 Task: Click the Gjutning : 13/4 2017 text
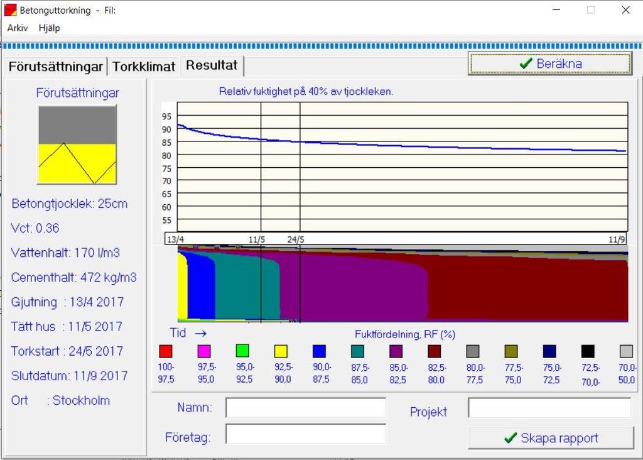click(67, 302)
